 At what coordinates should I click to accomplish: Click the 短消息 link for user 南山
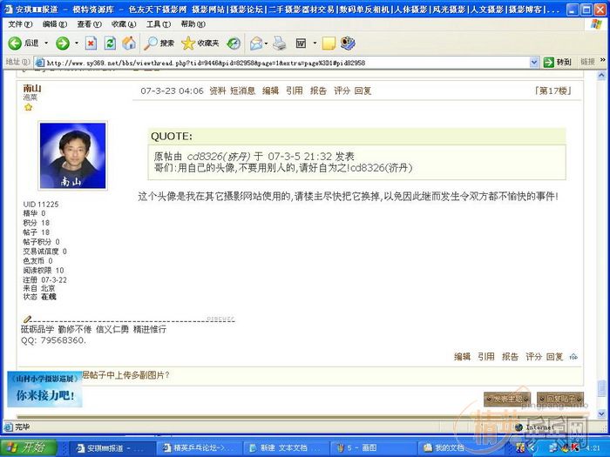[x=242, y=91]
